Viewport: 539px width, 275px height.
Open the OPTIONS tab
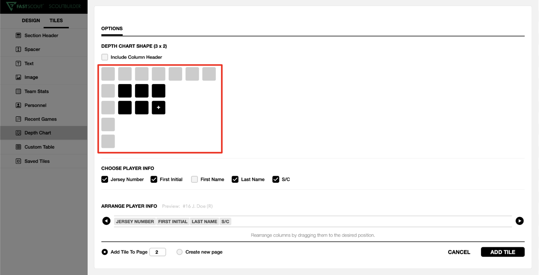(112, 29)
